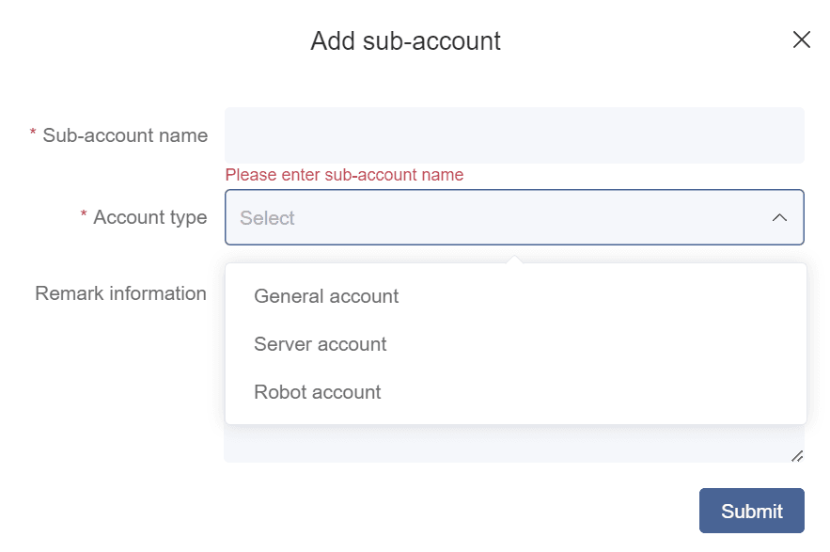Submit the new sub-account form
This screenshot has width=830, height=552.
coord(751,511)
